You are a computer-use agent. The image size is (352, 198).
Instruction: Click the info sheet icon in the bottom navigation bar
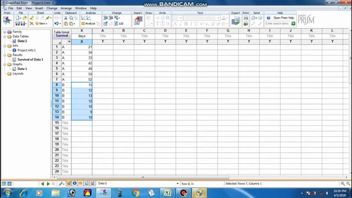(75, 183)
